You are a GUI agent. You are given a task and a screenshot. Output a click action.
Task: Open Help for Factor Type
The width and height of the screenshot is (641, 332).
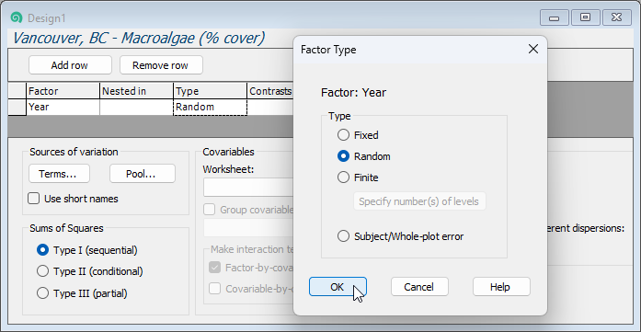(x=501, y=287)
